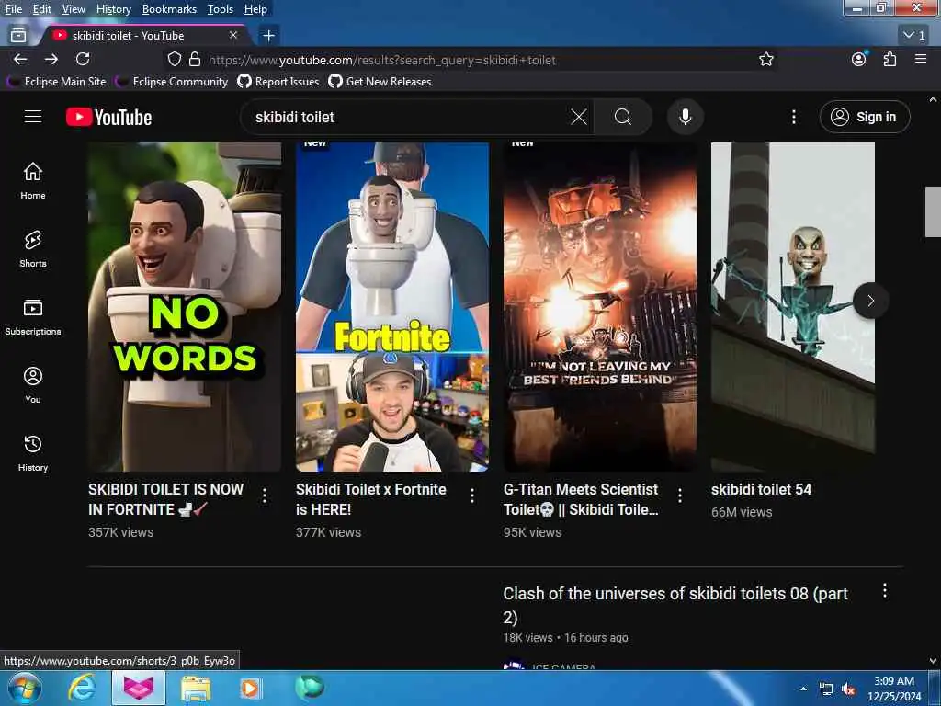Go forward with browser forward arrow
This screenshot has width=941, height=706.
tap(51, 60)
